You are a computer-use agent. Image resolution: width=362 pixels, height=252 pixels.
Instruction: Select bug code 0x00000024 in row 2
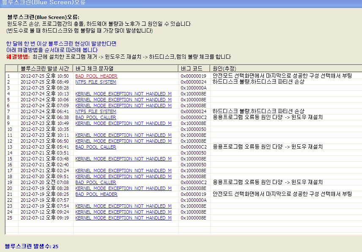coord(193,82)
